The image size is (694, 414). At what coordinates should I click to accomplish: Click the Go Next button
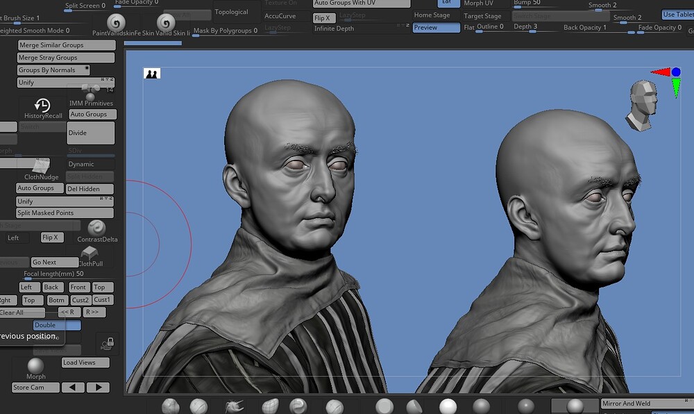click(55, 262)
